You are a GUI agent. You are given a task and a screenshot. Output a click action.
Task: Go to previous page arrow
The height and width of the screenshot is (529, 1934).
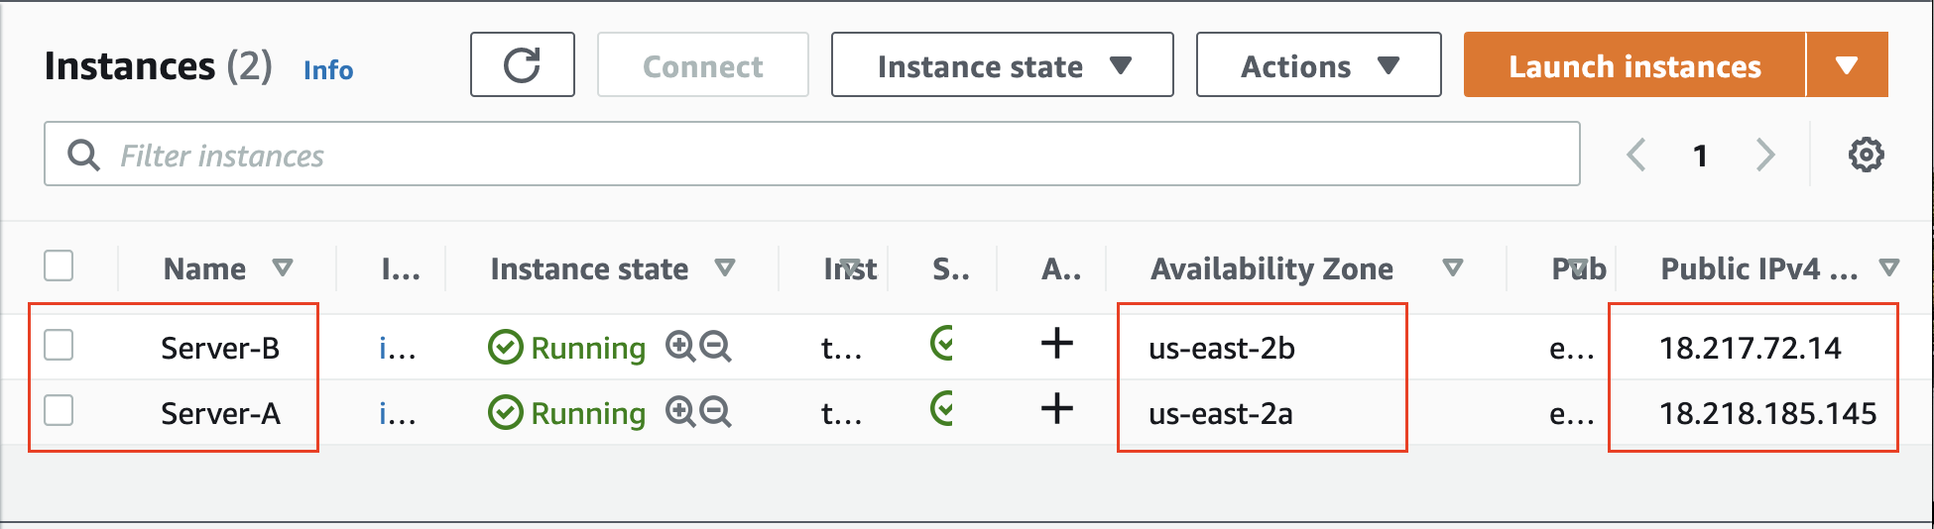(x=1636, y=155)
